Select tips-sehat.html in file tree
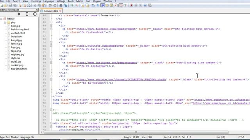The image size is (250, 140). pos(19,69)
